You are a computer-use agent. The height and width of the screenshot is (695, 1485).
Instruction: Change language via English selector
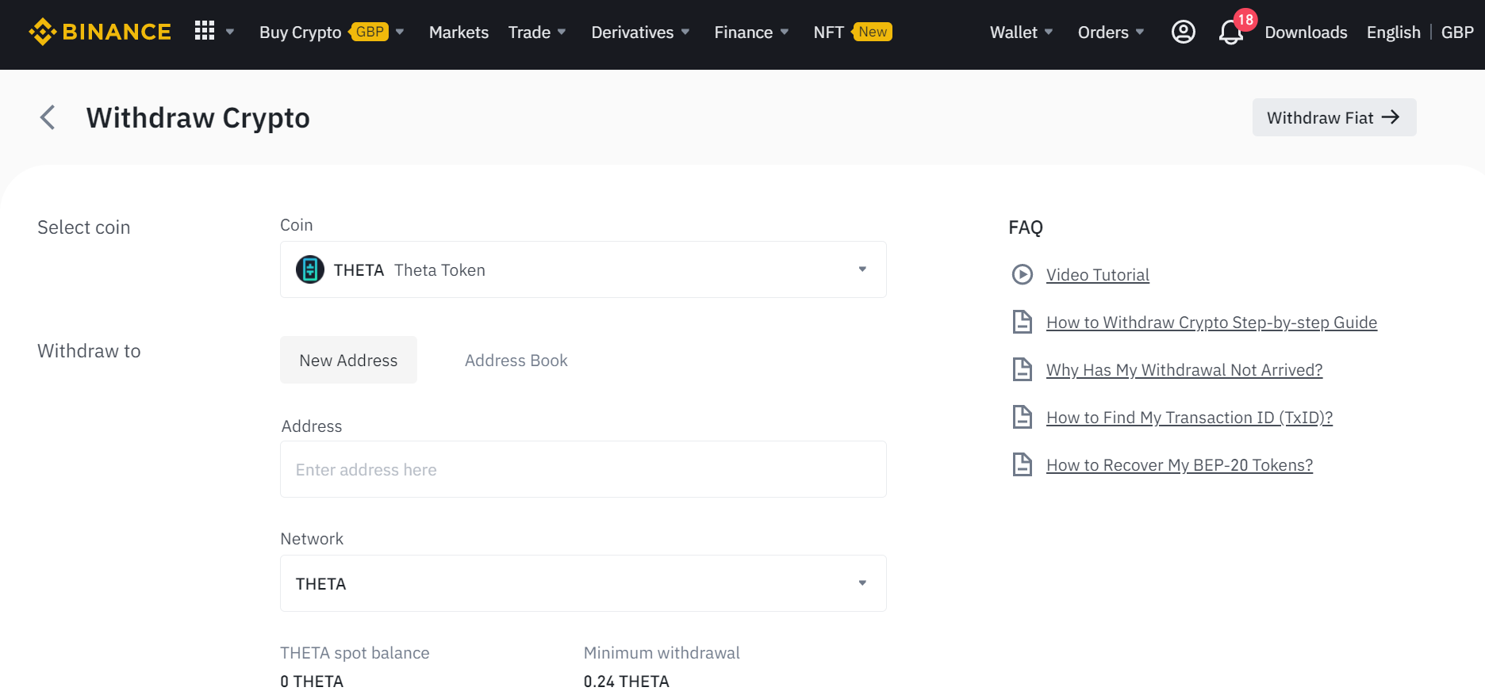click(x=1393, y=32)
